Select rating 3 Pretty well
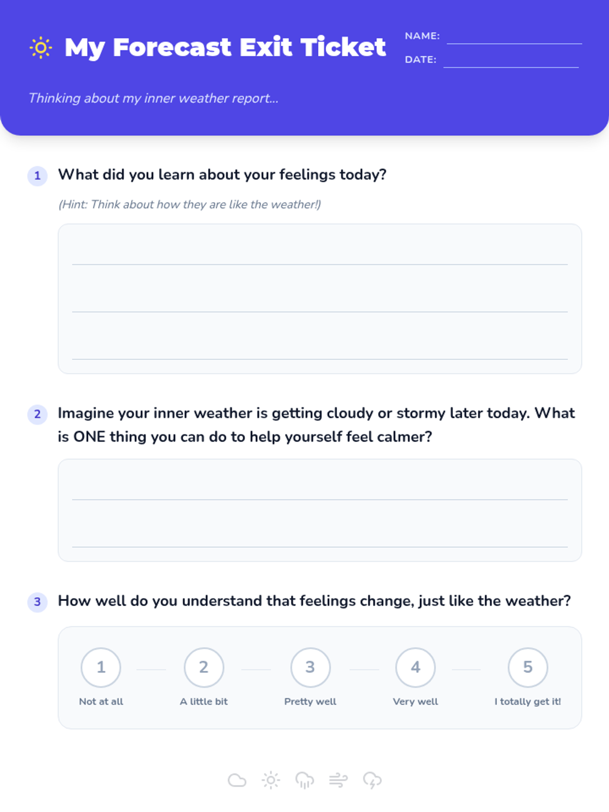 pyautogui.click(x=310, y=667)
